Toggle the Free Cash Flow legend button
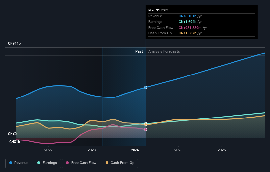The height and width of the screenshot is (172, 270). tap(81, 163)
